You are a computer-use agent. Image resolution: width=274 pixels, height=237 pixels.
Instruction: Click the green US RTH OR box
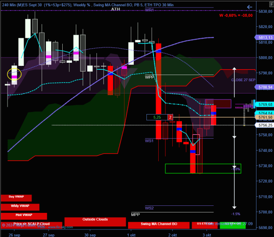(x=233, y=225)
